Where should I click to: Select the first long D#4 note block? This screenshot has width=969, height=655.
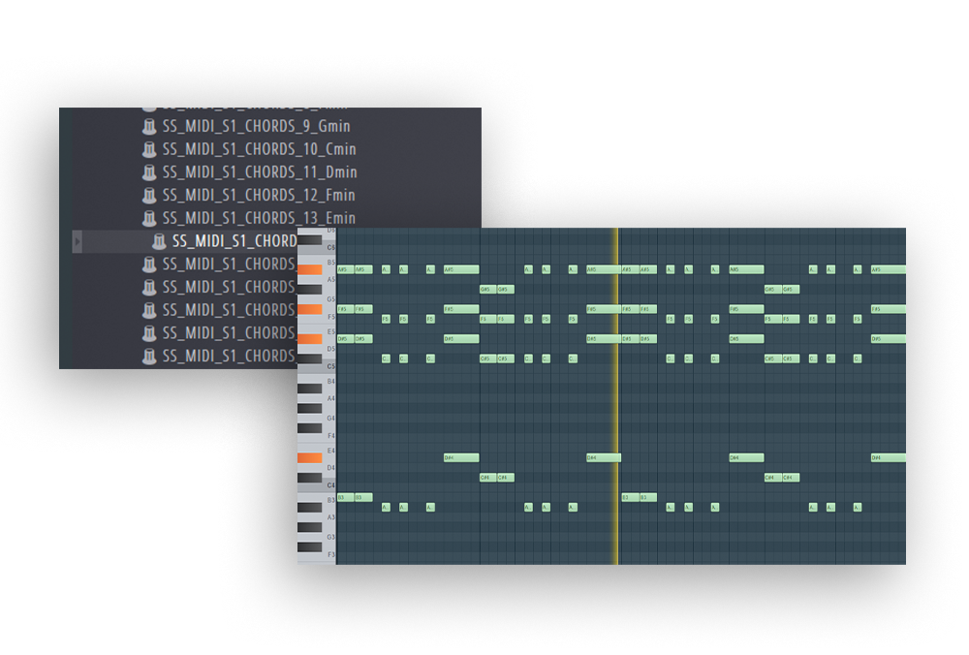(461, 457)
